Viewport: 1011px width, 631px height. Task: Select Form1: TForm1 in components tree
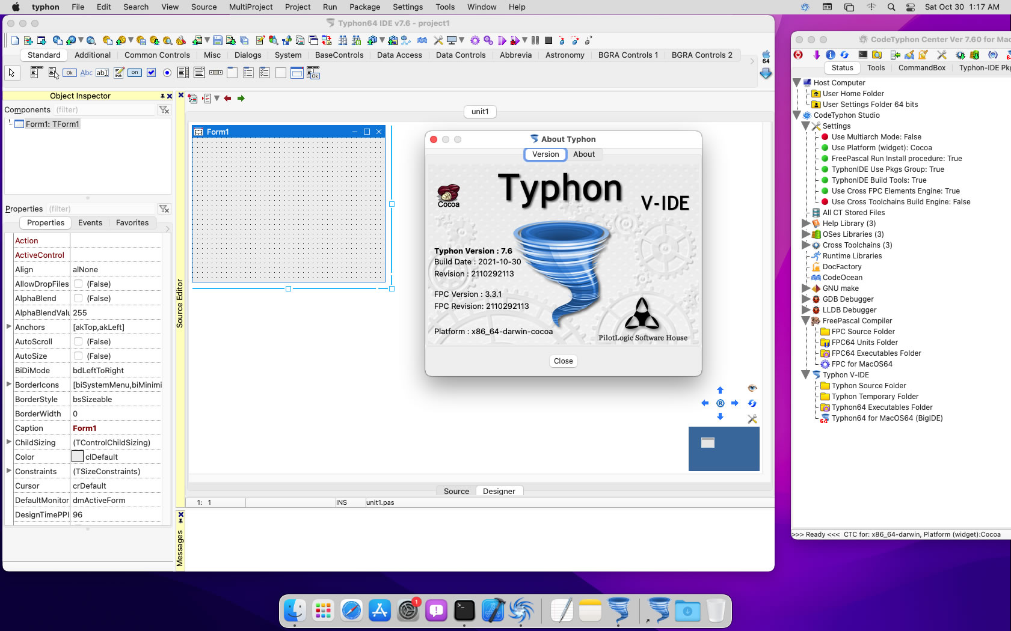click(x=52, y=124)
